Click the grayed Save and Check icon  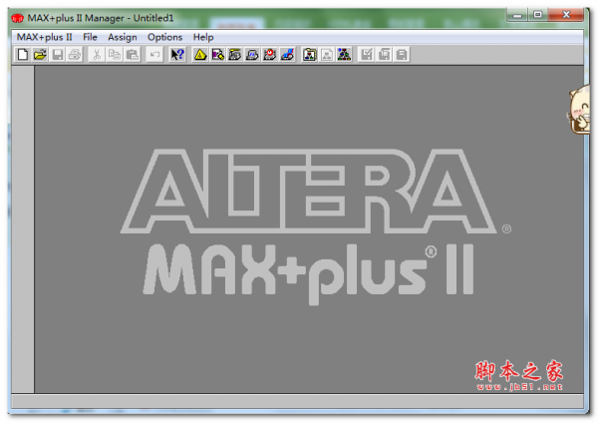pyautogui.click(x=367, y=55)
